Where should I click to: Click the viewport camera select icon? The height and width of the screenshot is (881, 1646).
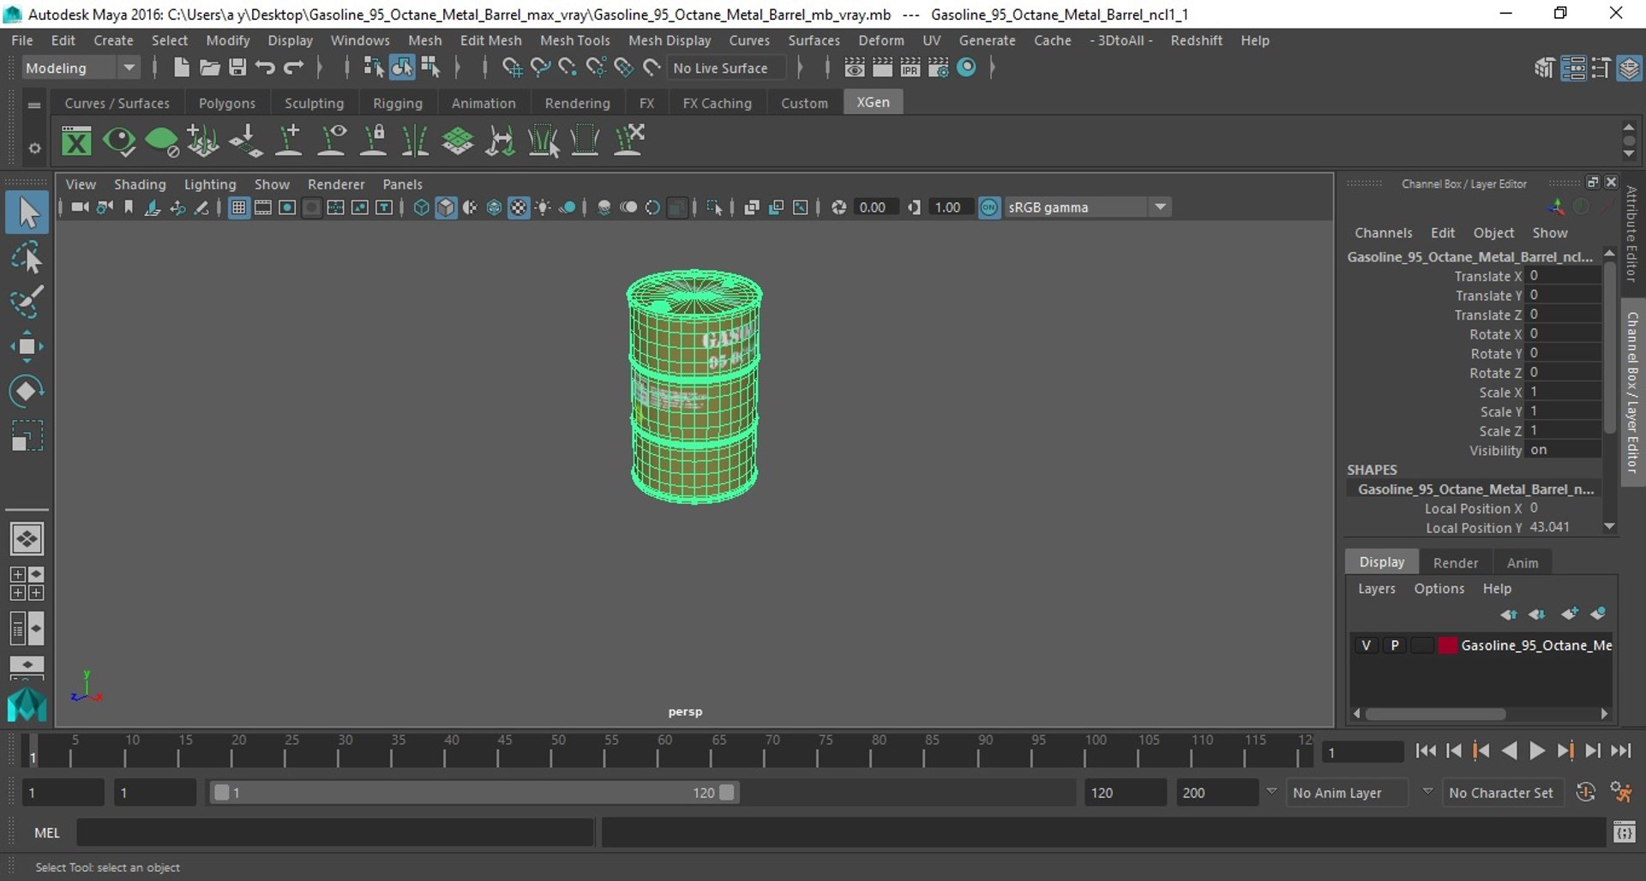point(79,207)
